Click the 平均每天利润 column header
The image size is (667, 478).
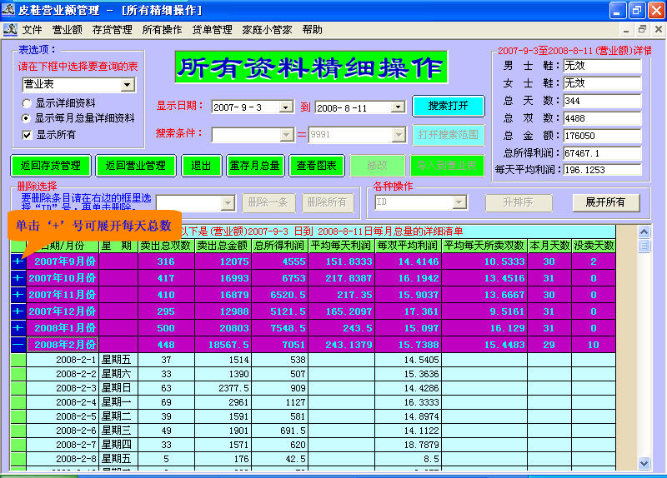point(341,246)
